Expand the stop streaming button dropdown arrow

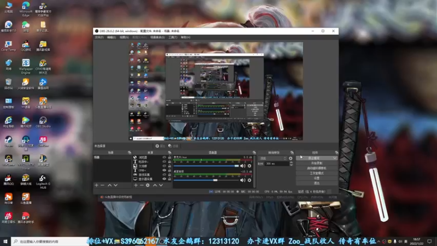click(334, 158)
